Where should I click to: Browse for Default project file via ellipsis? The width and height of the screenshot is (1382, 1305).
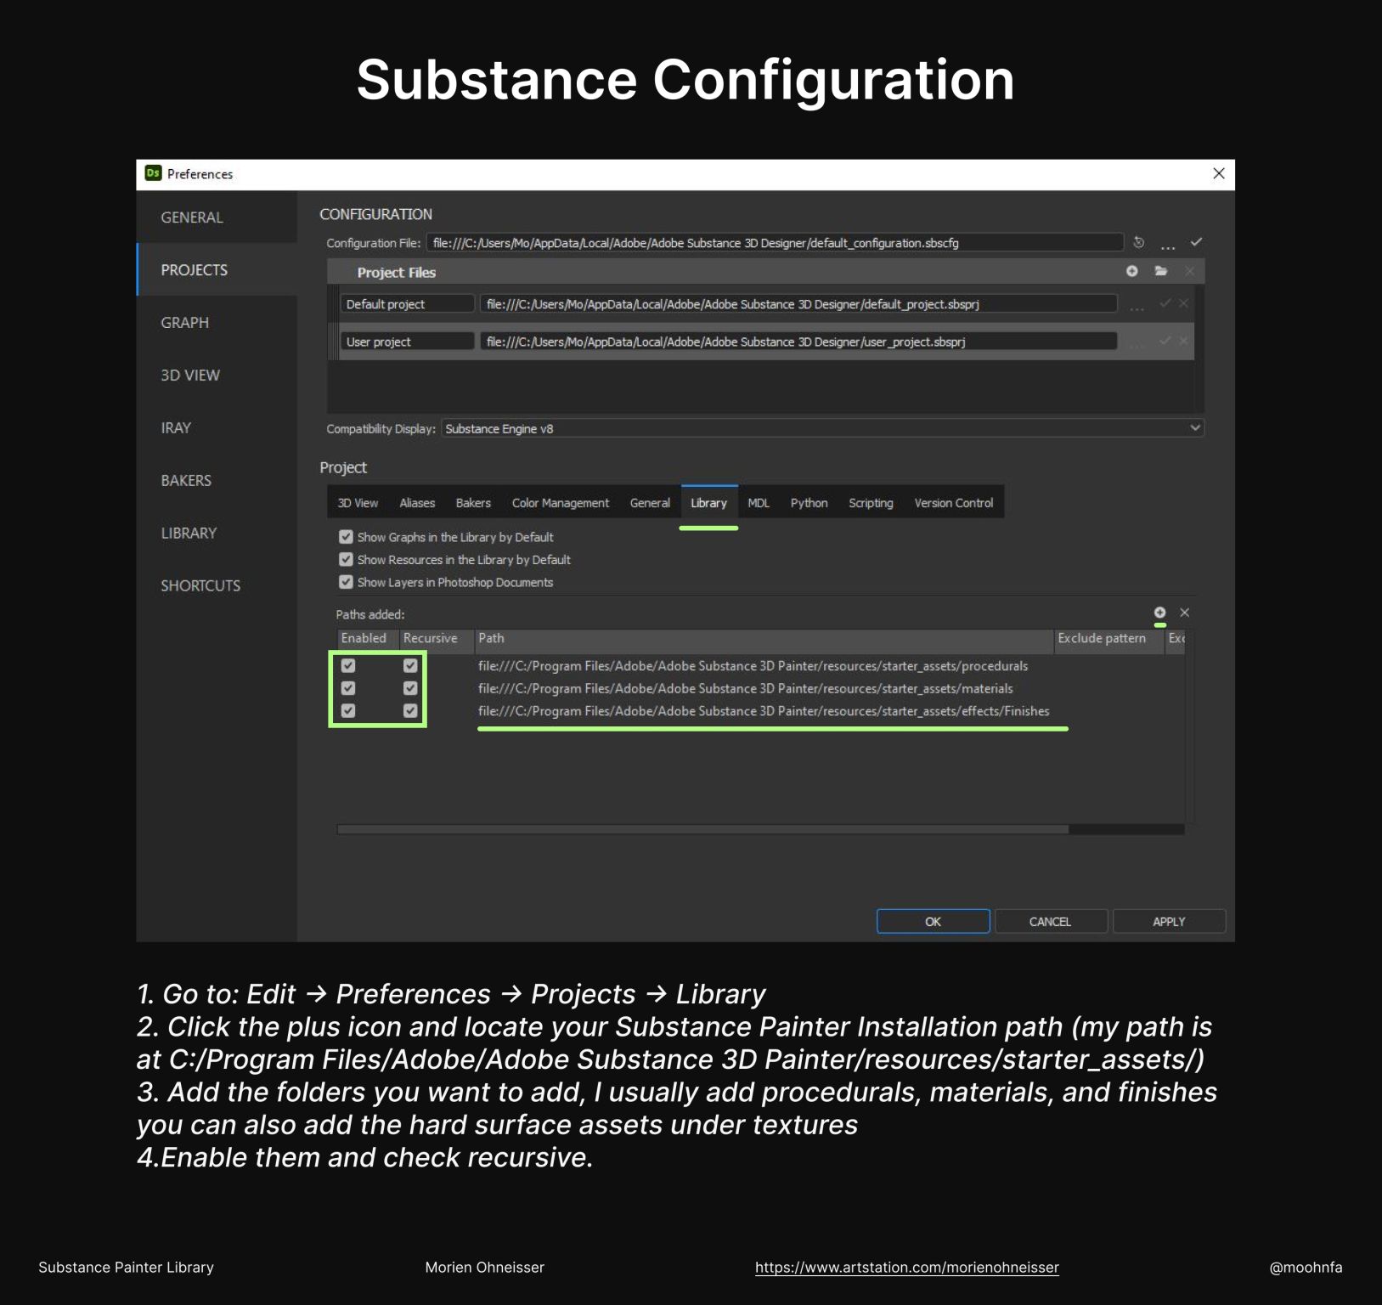click(1137, 306)
